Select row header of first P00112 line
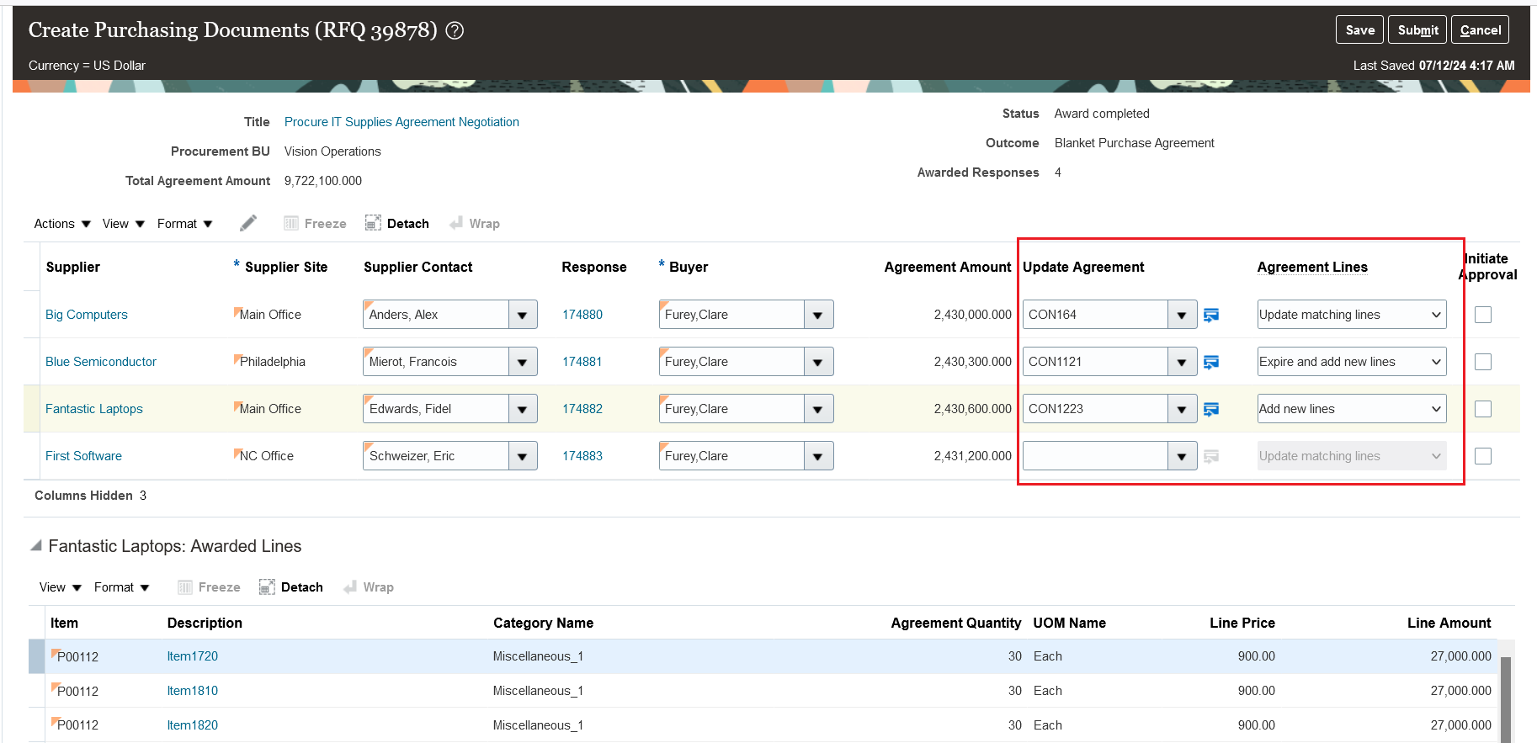 click(x=36, y=656)
